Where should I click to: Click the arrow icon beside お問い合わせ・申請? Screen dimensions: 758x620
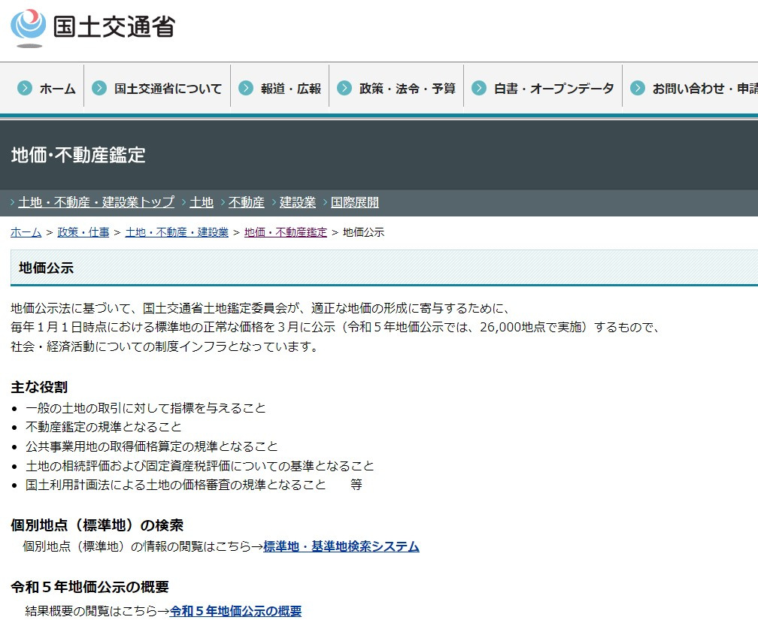pyautogui.click(x=638, y=87)
